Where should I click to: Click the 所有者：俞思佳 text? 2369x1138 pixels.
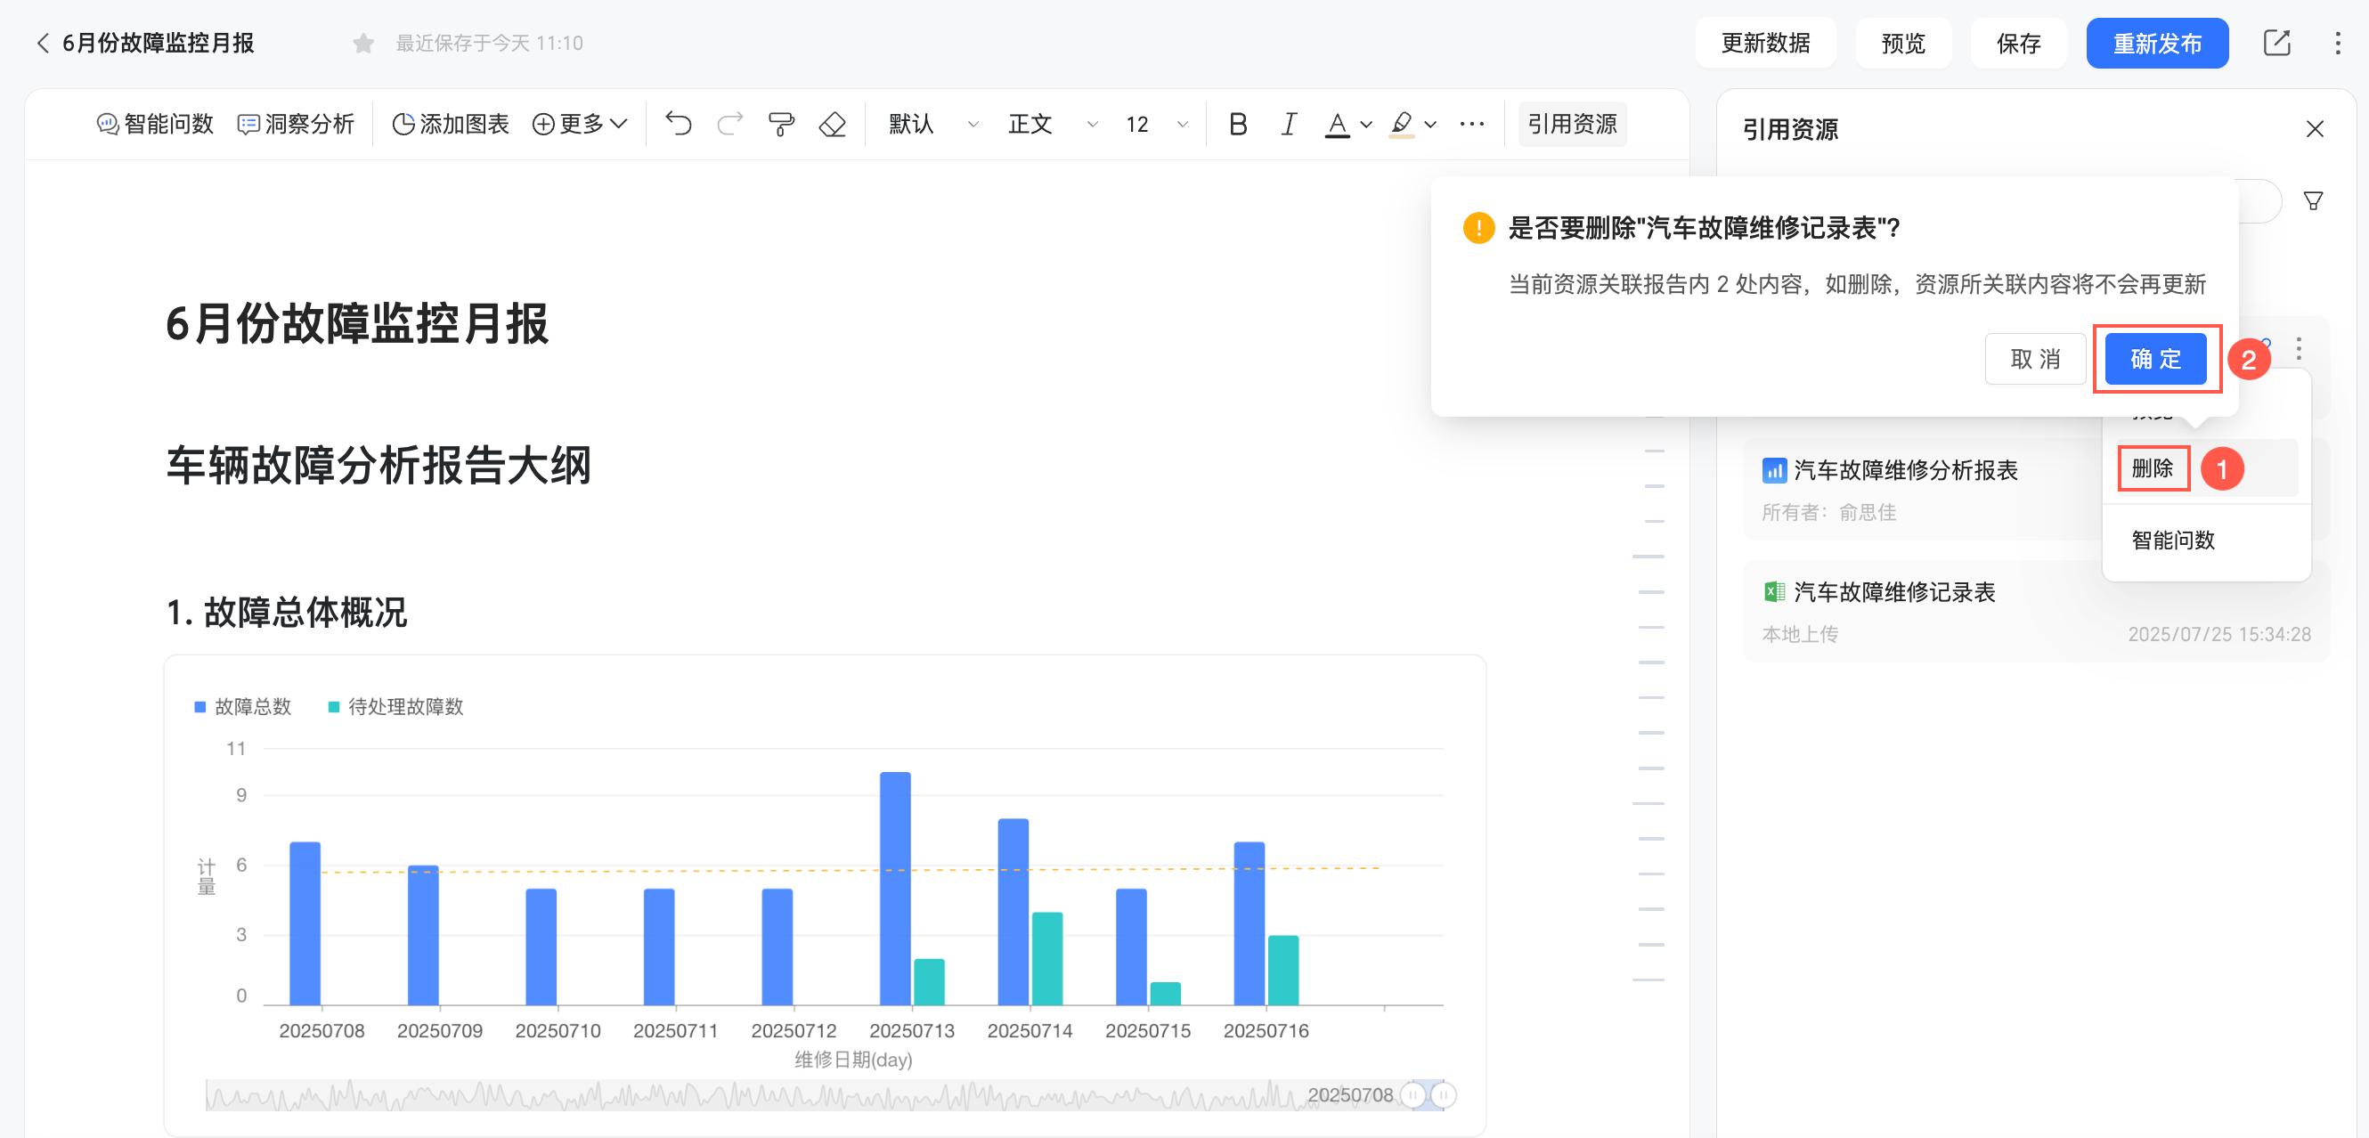[1828, 513]
